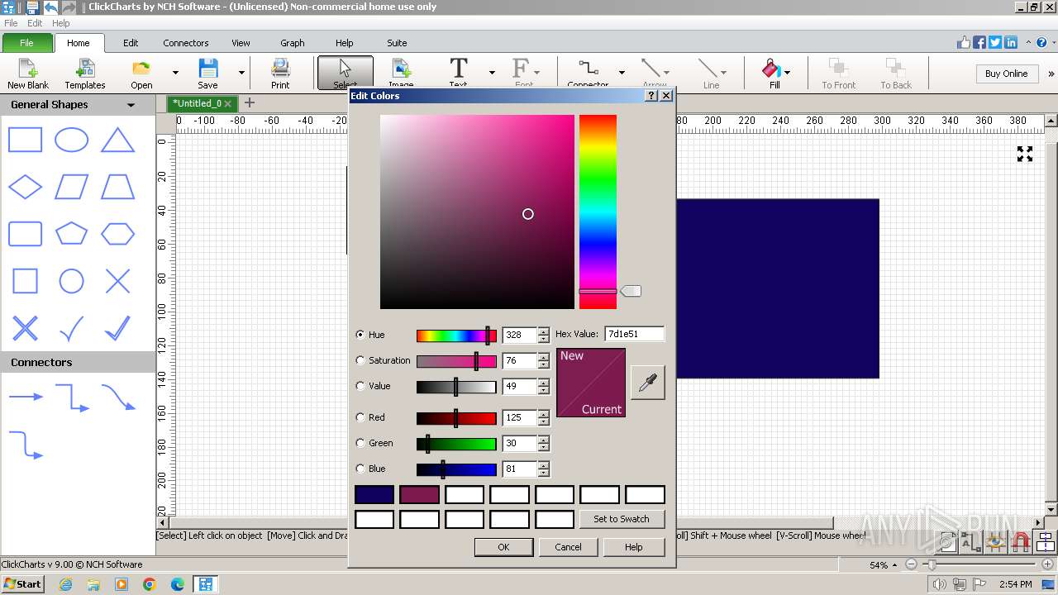Screen dimensions: 1058x595
Task: Click the Hex Value input field
Action: [634, 335]
